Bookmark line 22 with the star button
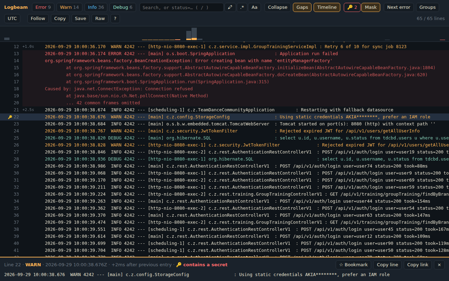Image resolution: width=449 pixels, height=281 pixels. click(x=354, y=265)
